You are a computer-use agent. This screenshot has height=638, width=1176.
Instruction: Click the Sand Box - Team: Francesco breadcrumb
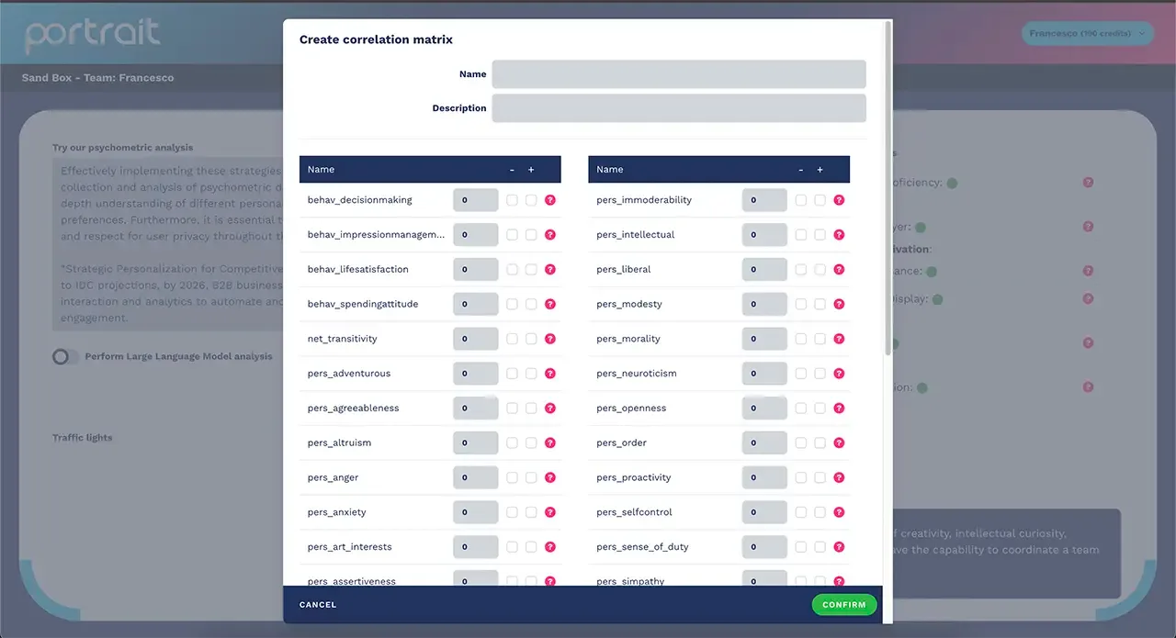(97, 78)
